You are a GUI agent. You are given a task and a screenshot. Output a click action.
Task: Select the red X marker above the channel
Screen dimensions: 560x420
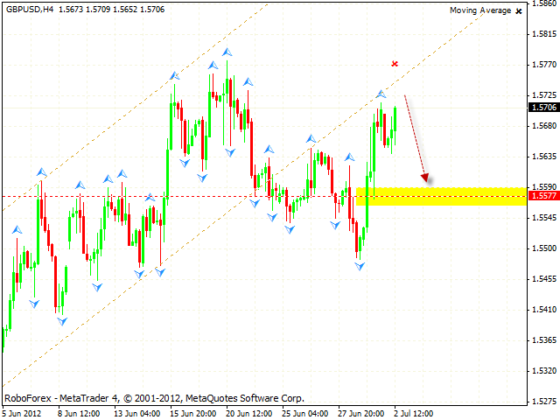395,64
